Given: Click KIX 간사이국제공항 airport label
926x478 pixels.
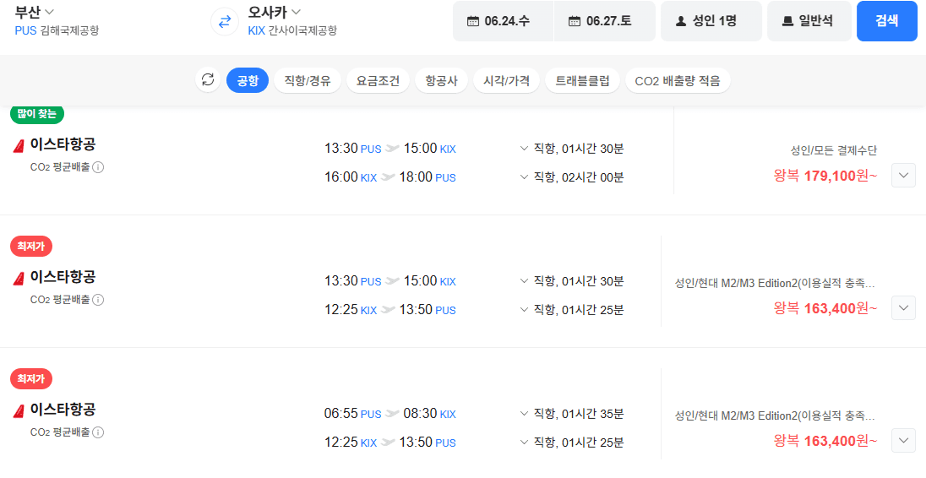Looking at the screenshot, I should [x=291, y=30].
